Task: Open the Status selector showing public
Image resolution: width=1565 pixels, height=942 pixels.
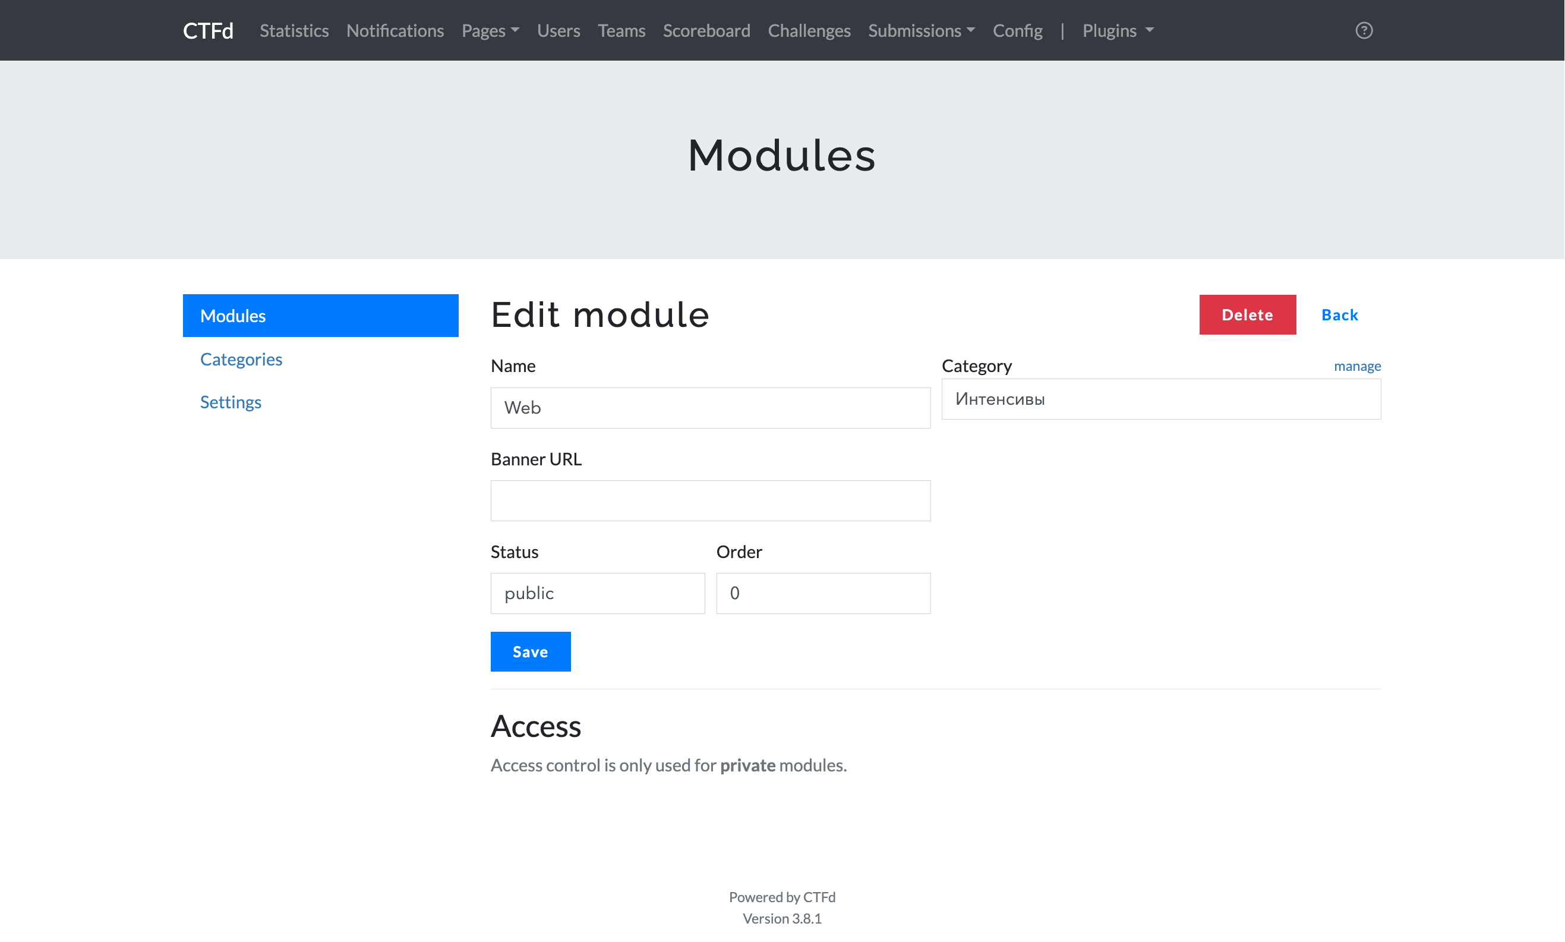Action: (597, 593)
